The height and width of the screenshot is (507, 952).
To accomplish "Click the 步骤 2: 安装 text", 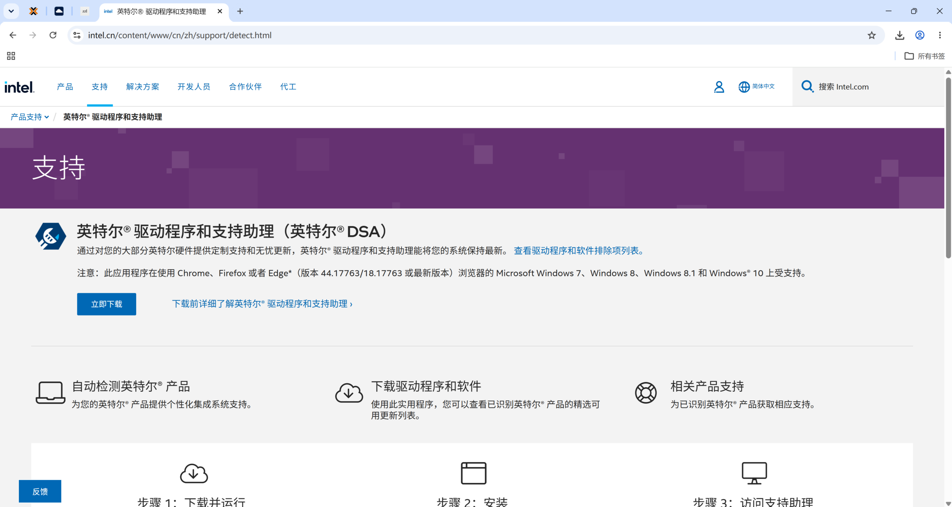I will pyautogui.click(x=472, y=502).
